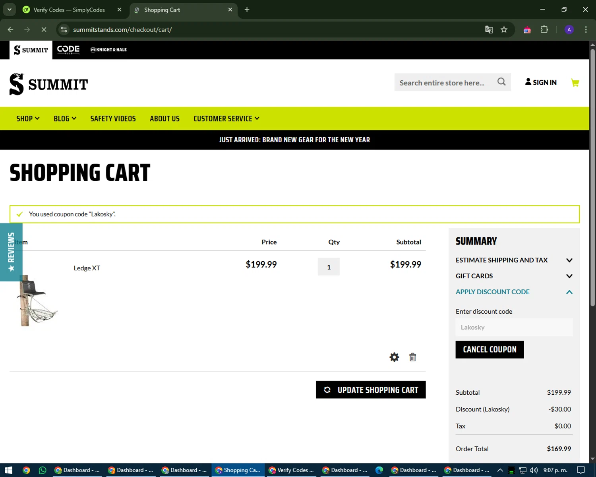Click the discount amount -$30.00
The height and width of the screenshot is (477, 596).
[x=559, y=409]
